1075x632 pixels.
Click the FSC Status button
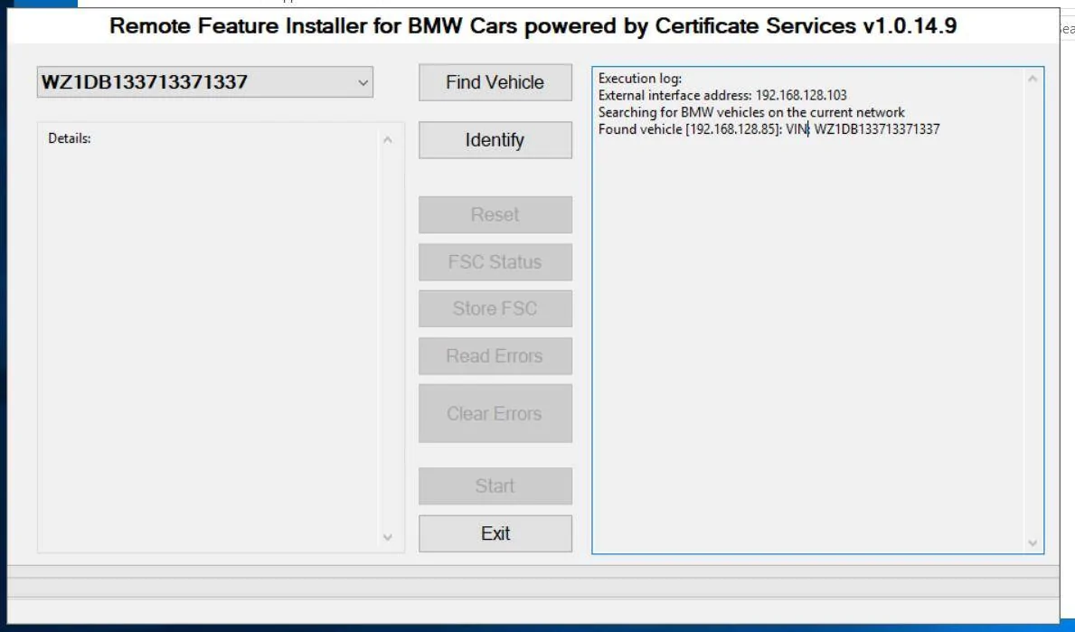pyautogui.click(x=495, y=262)
